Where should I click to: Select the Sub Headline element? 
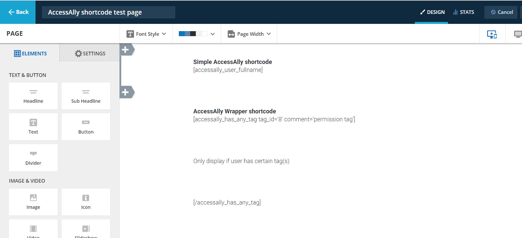86,96
